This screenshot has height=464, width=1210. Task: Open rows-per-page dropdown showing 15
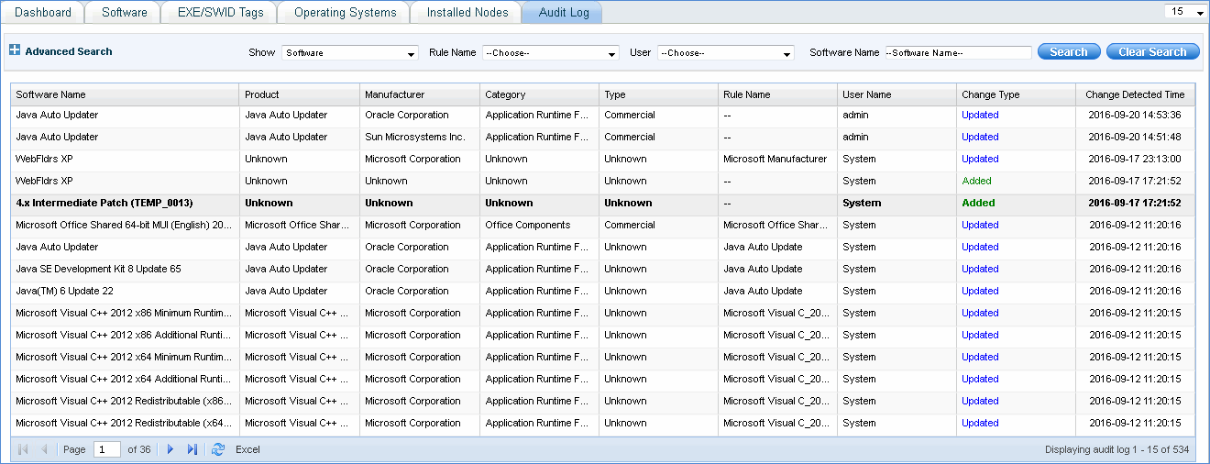pos(1185,12)
